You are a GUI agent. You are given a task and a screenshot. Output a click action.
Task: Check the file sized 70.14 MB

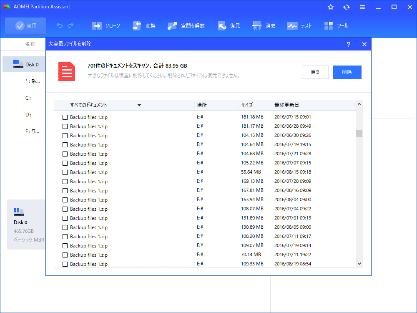point(65,255)
